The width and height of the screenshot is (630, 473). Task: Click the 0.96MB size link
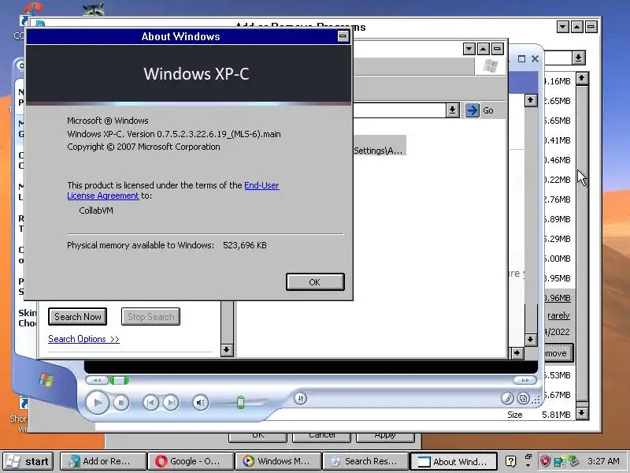point(557,298)
